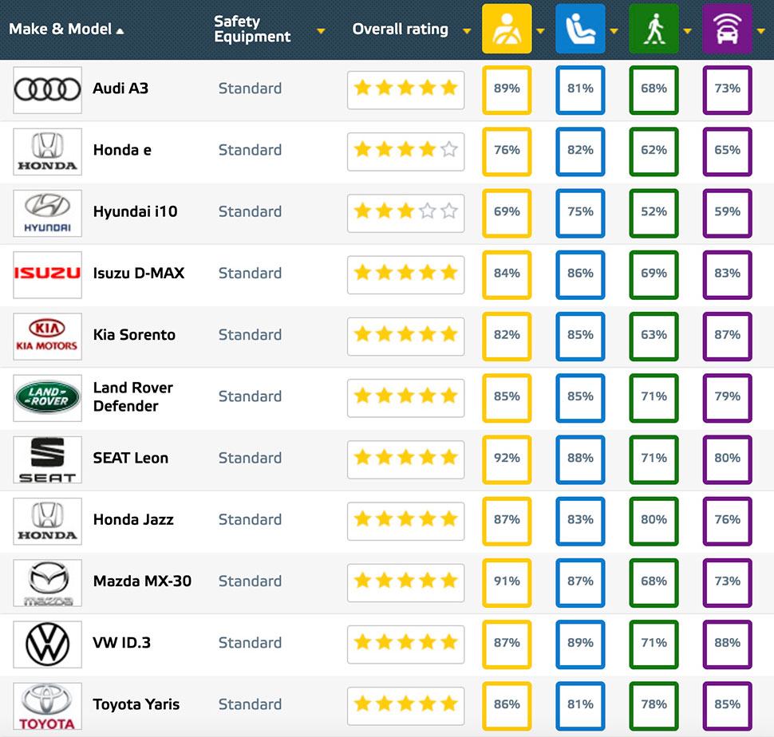Image resolution: width=774 pixels, height=737 pixels.
Task: Open the SEAT Leon model link
Action: click(x=131, y=458)
